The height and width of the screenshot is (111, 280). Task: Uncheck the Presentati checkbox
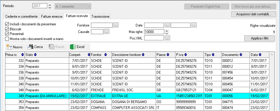(7, 34)
